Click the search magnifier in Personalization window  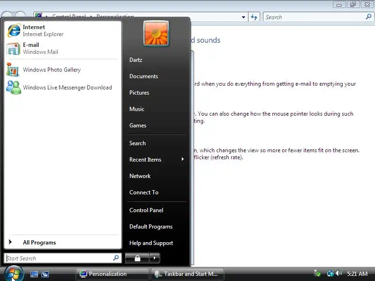368,17
